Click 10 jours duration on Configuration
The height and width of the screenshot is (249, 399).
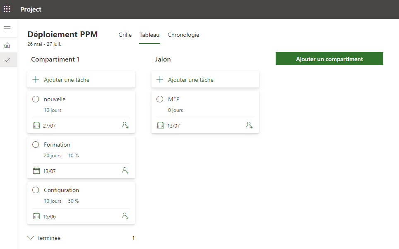tap(53, 201)
